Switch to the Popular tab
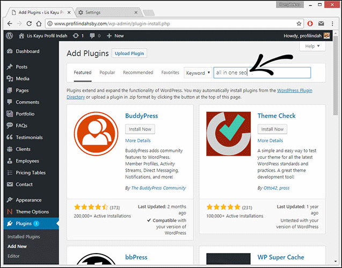 click(107, 73)
